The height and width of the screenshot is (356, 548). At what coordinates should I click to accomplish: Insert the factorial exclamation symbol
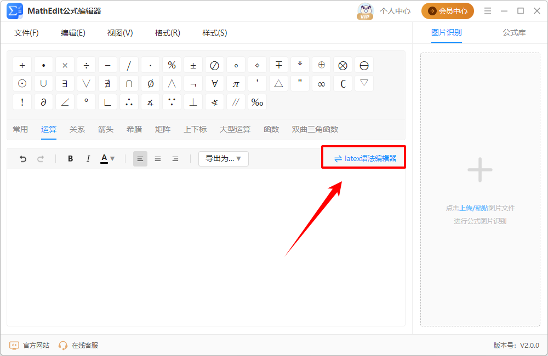point(22,102)
